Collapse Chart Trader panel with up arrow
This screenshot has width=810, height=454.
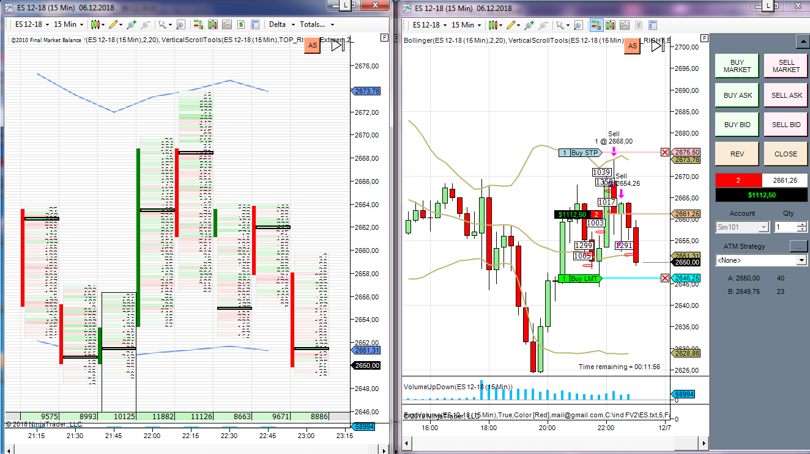pos(802,42)
